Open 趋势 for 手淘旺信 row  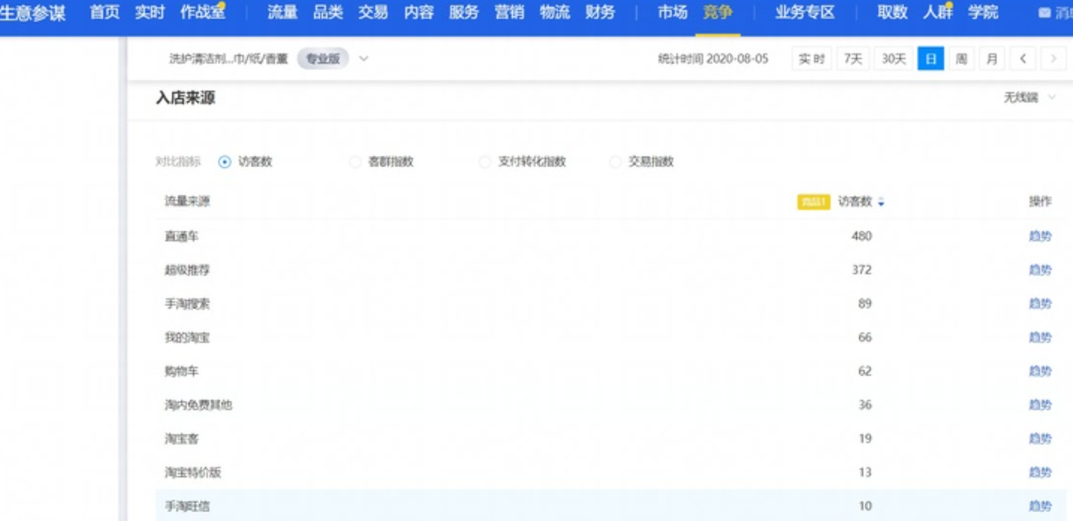pyautogui.click(x=1040, y=506)
